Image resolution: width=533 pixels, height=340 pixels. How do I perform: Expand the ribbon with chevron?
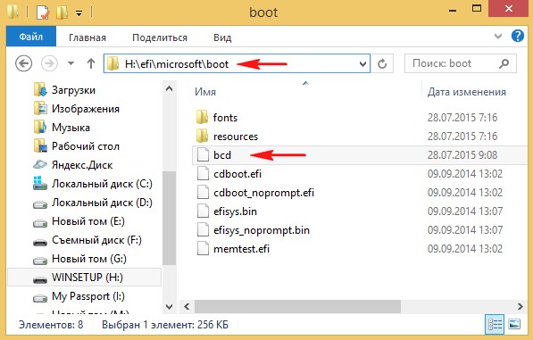point(498,36)
